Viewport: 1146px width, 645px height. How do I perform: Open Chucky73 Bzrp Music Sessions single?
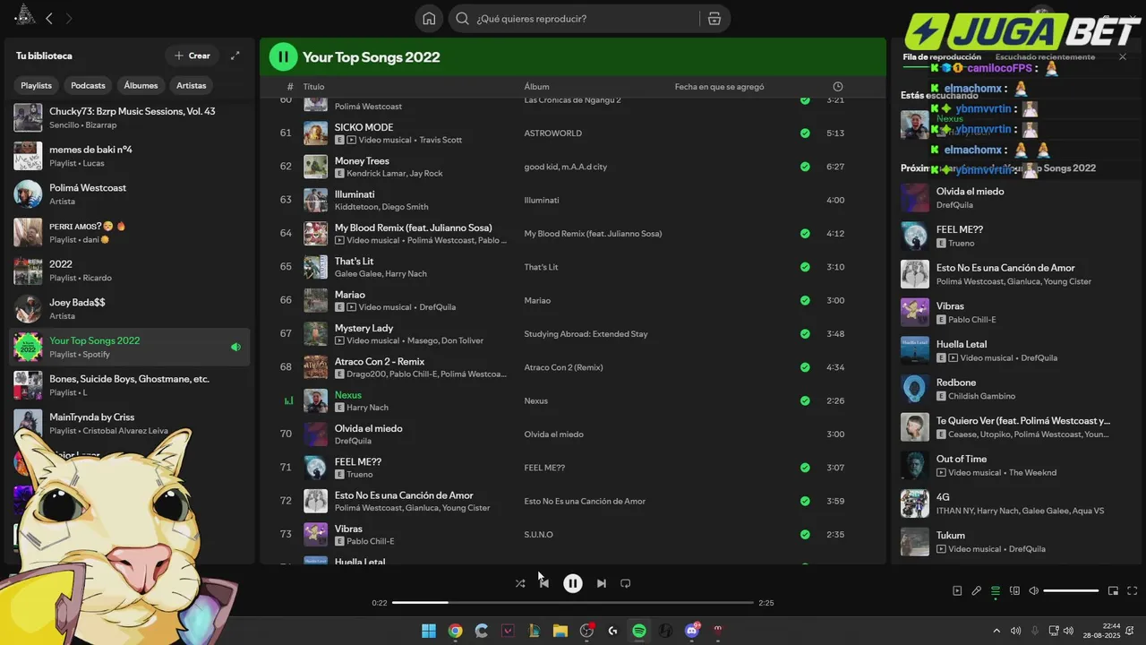(130, 117)
